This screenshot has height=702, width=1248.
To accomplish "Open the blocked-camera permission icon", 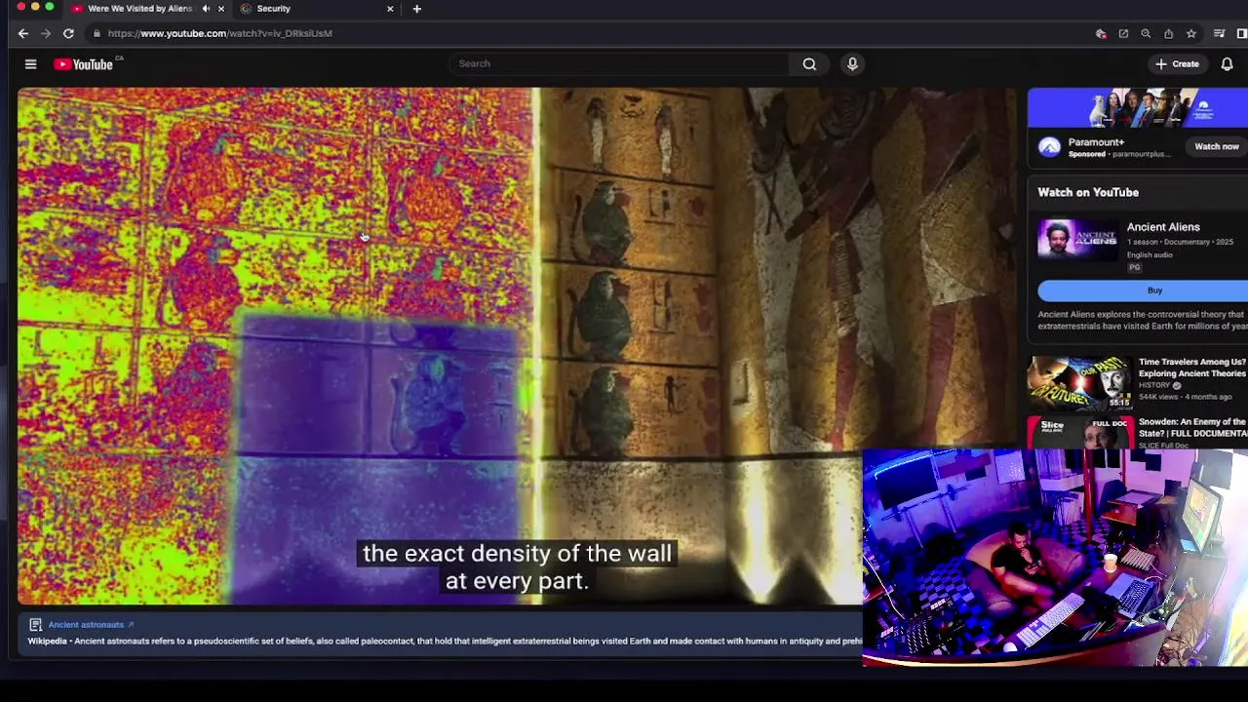I will click(1101, 33).
